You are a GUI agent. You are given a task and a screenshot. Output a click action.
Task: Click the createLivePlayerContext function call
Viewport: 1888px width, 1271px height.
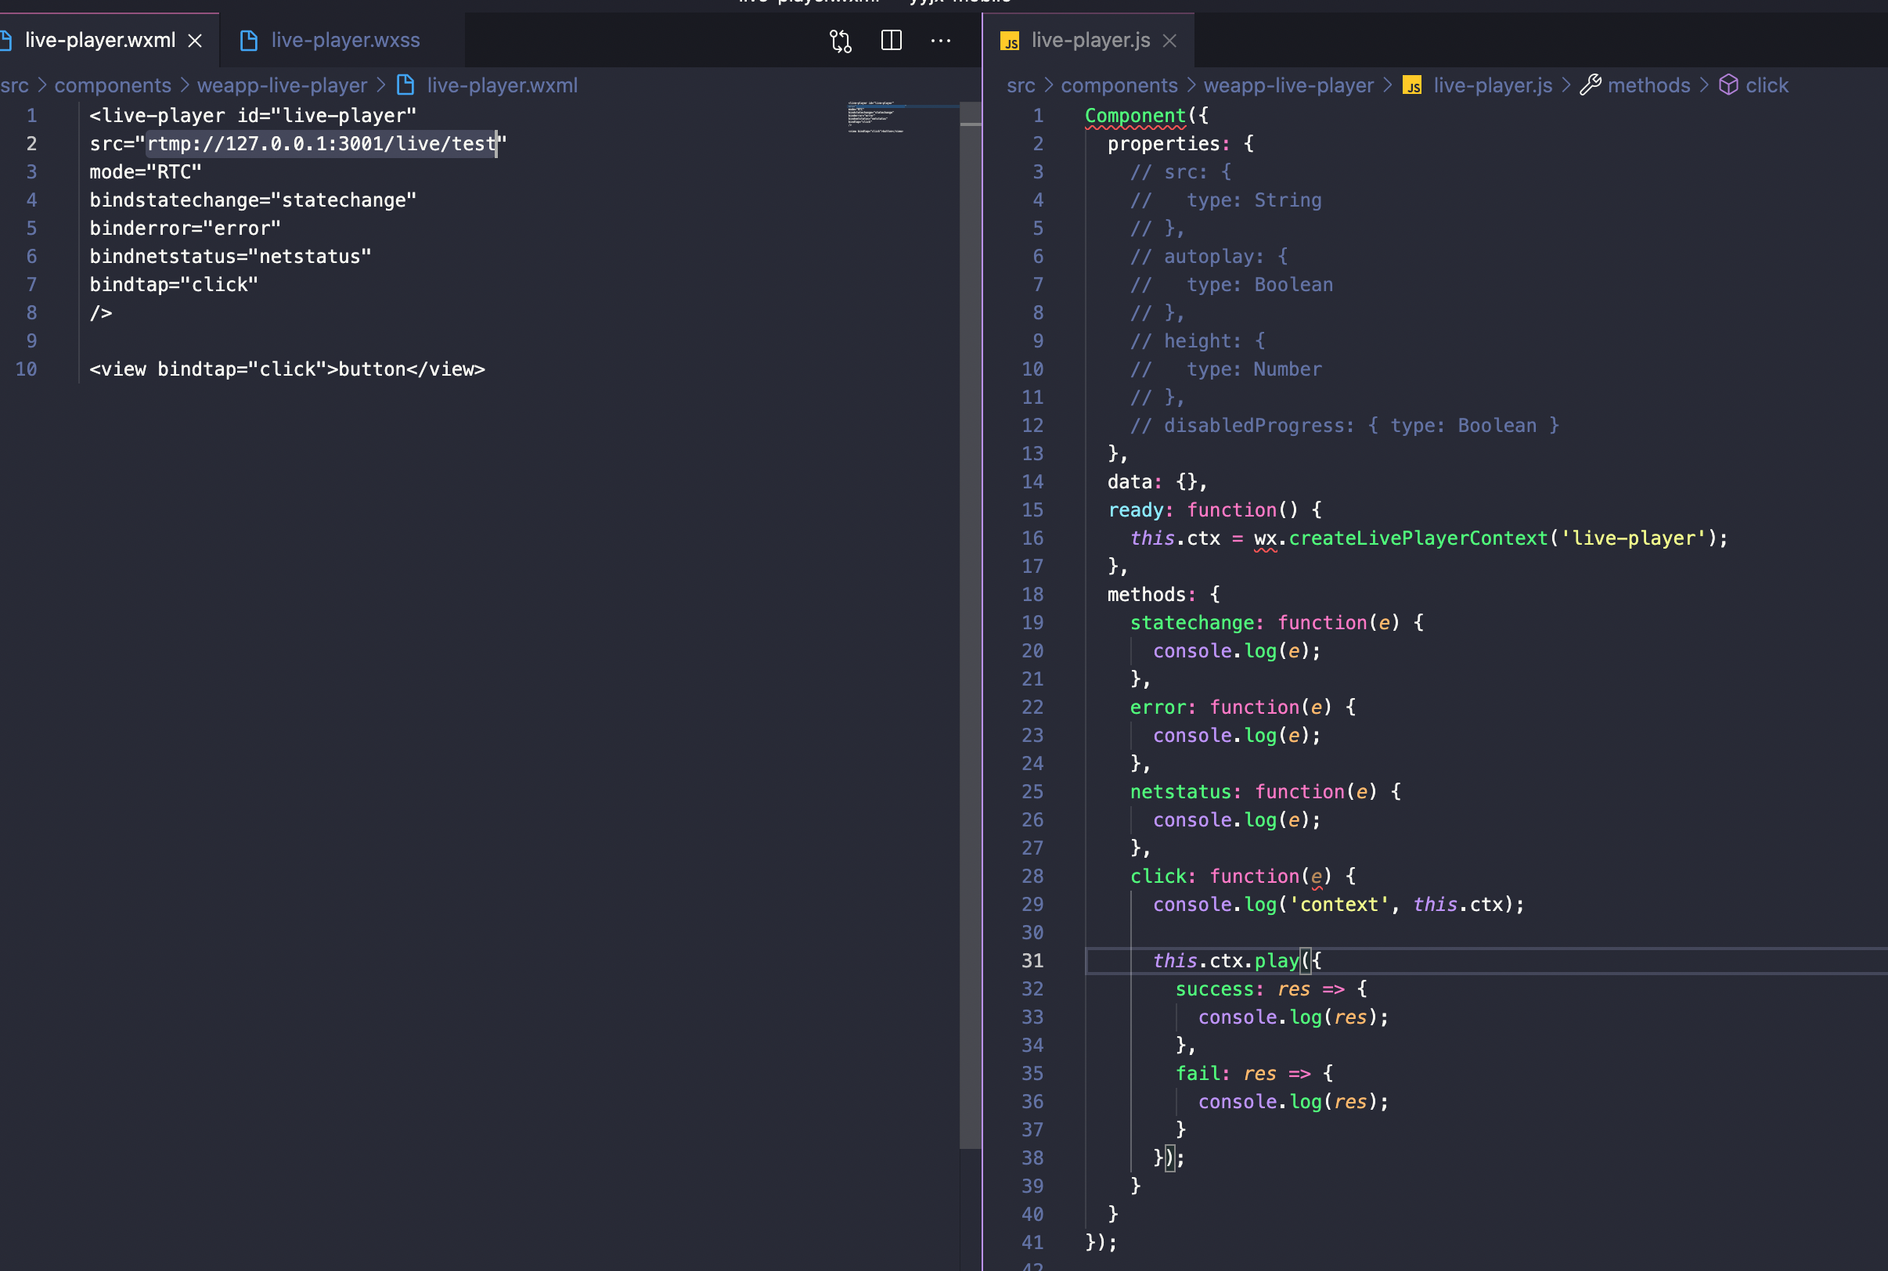(1417, 538)
